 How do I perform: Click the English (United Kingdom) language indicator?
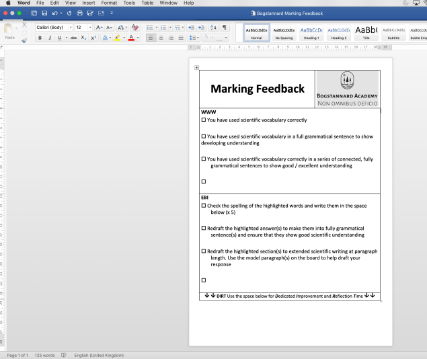click(99, 355)
